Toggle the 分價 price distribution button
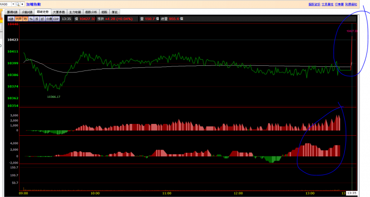Image resolution: width=370 pixels, height=197 pixels. 49,19
